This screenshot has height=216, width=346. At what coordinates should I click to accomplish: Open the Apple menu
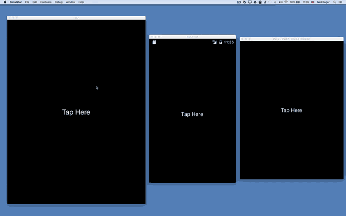[4, 2]
